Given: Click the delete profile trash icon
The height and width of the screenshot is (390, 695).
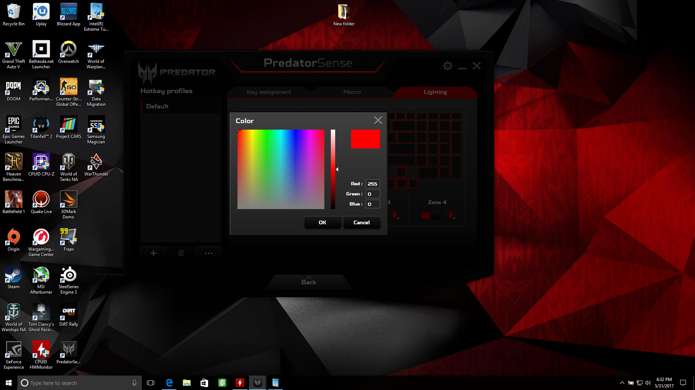Looking at the screenshot, I should point(180,253).
